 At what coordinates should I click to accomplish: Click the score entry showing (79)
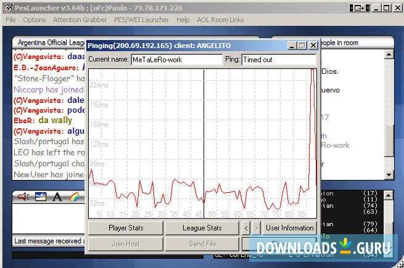pos(370,224)
